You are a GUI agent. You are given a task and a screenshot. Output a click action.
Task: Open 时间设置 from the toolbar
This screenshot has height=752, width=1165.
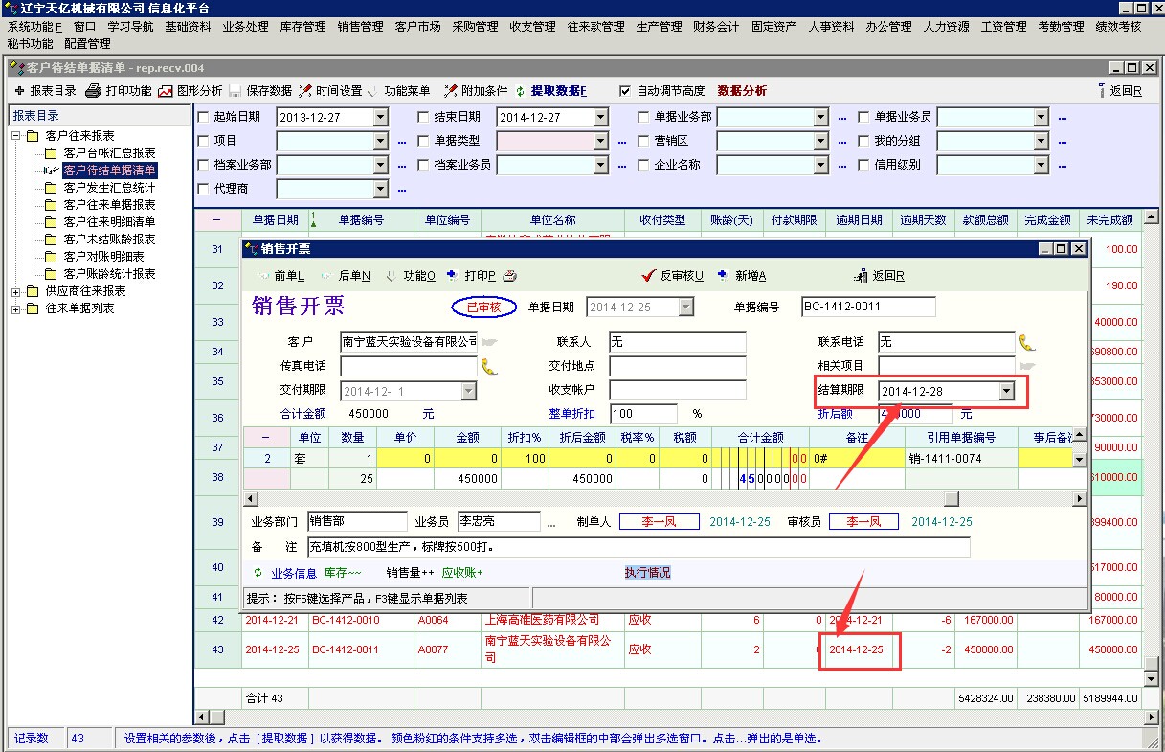point(305,91)
